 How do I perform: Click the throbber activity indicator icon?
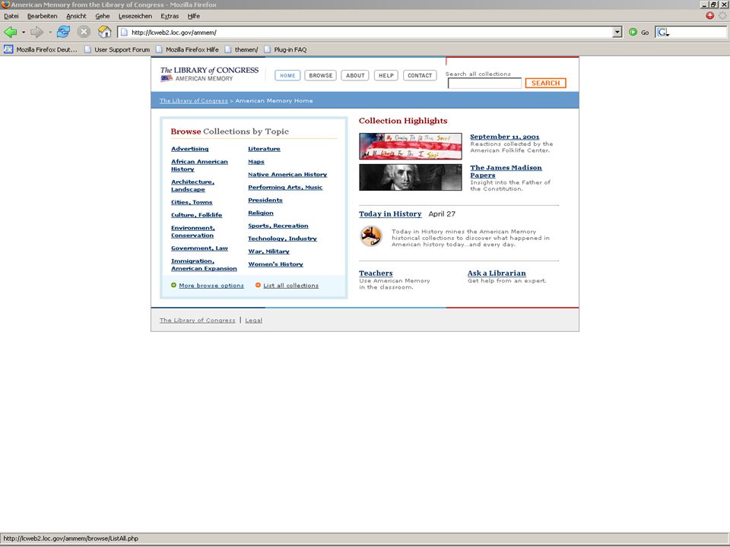[x=722, y=16]
